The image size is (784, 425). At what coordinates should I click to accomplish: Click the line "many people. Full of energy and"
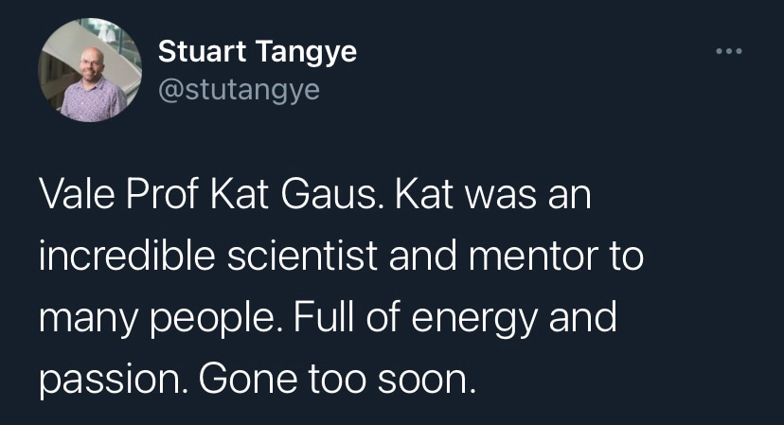(327, 315)
